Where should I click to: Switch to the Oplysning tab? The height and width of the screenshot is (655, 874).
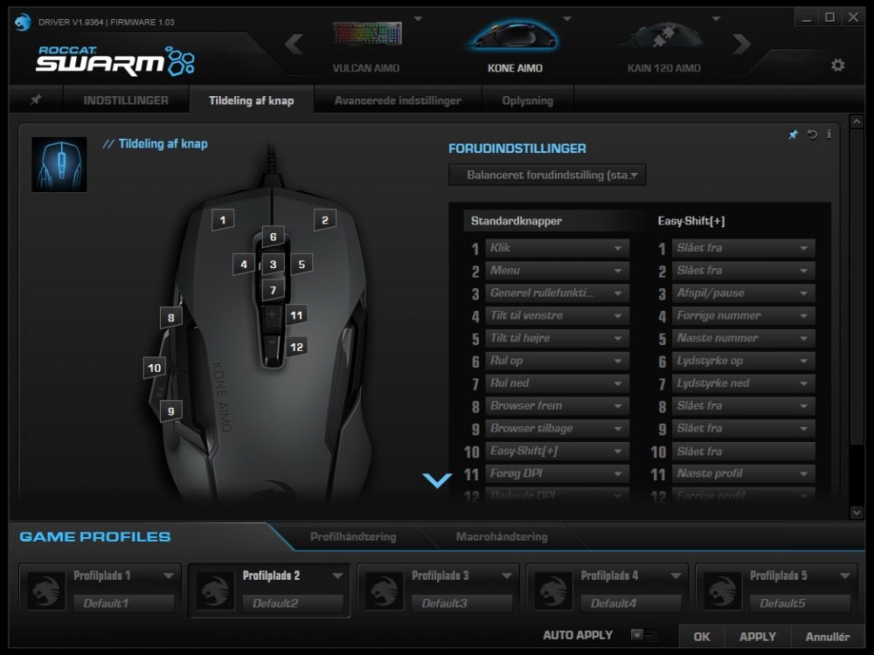pyautogui.click(x=527, y=100)
